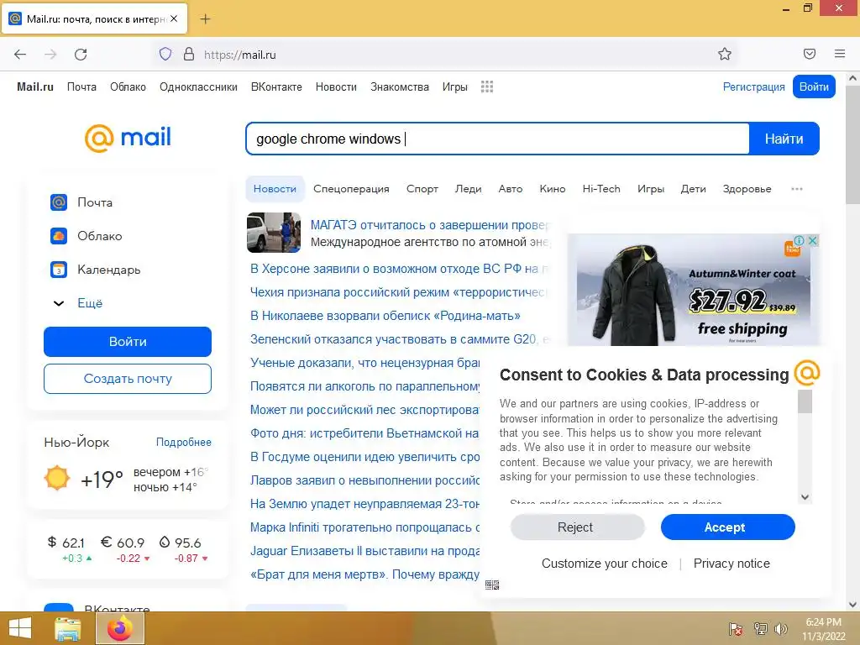This screenshot has width=860, height=645.
Task: Switch to the Hi-Tech news tab
Action: click(601, 189)
